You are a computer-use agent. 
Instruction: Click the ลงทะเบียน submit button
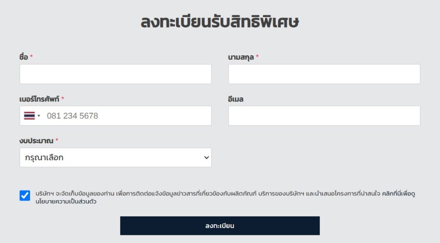(220, 225)
